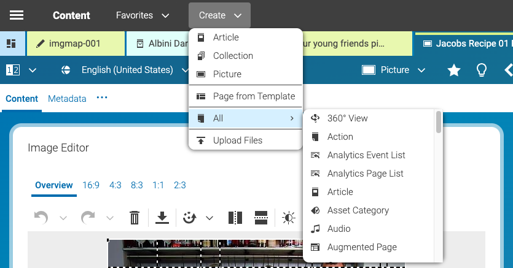Click the rotate image icon
Viewport: 513px width, 268px height.
(190, 218)
